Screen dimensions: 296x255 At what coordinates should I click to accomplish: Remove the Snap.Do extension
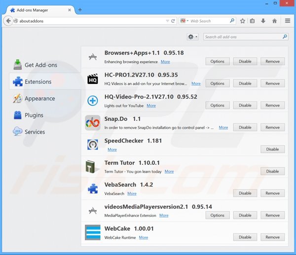273,127
